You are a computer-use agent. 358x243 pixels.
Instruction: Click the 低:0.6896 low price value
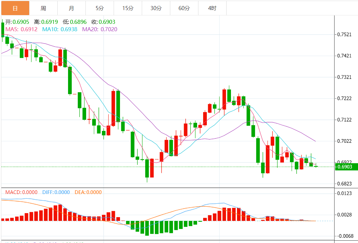(x=75, y=22)
